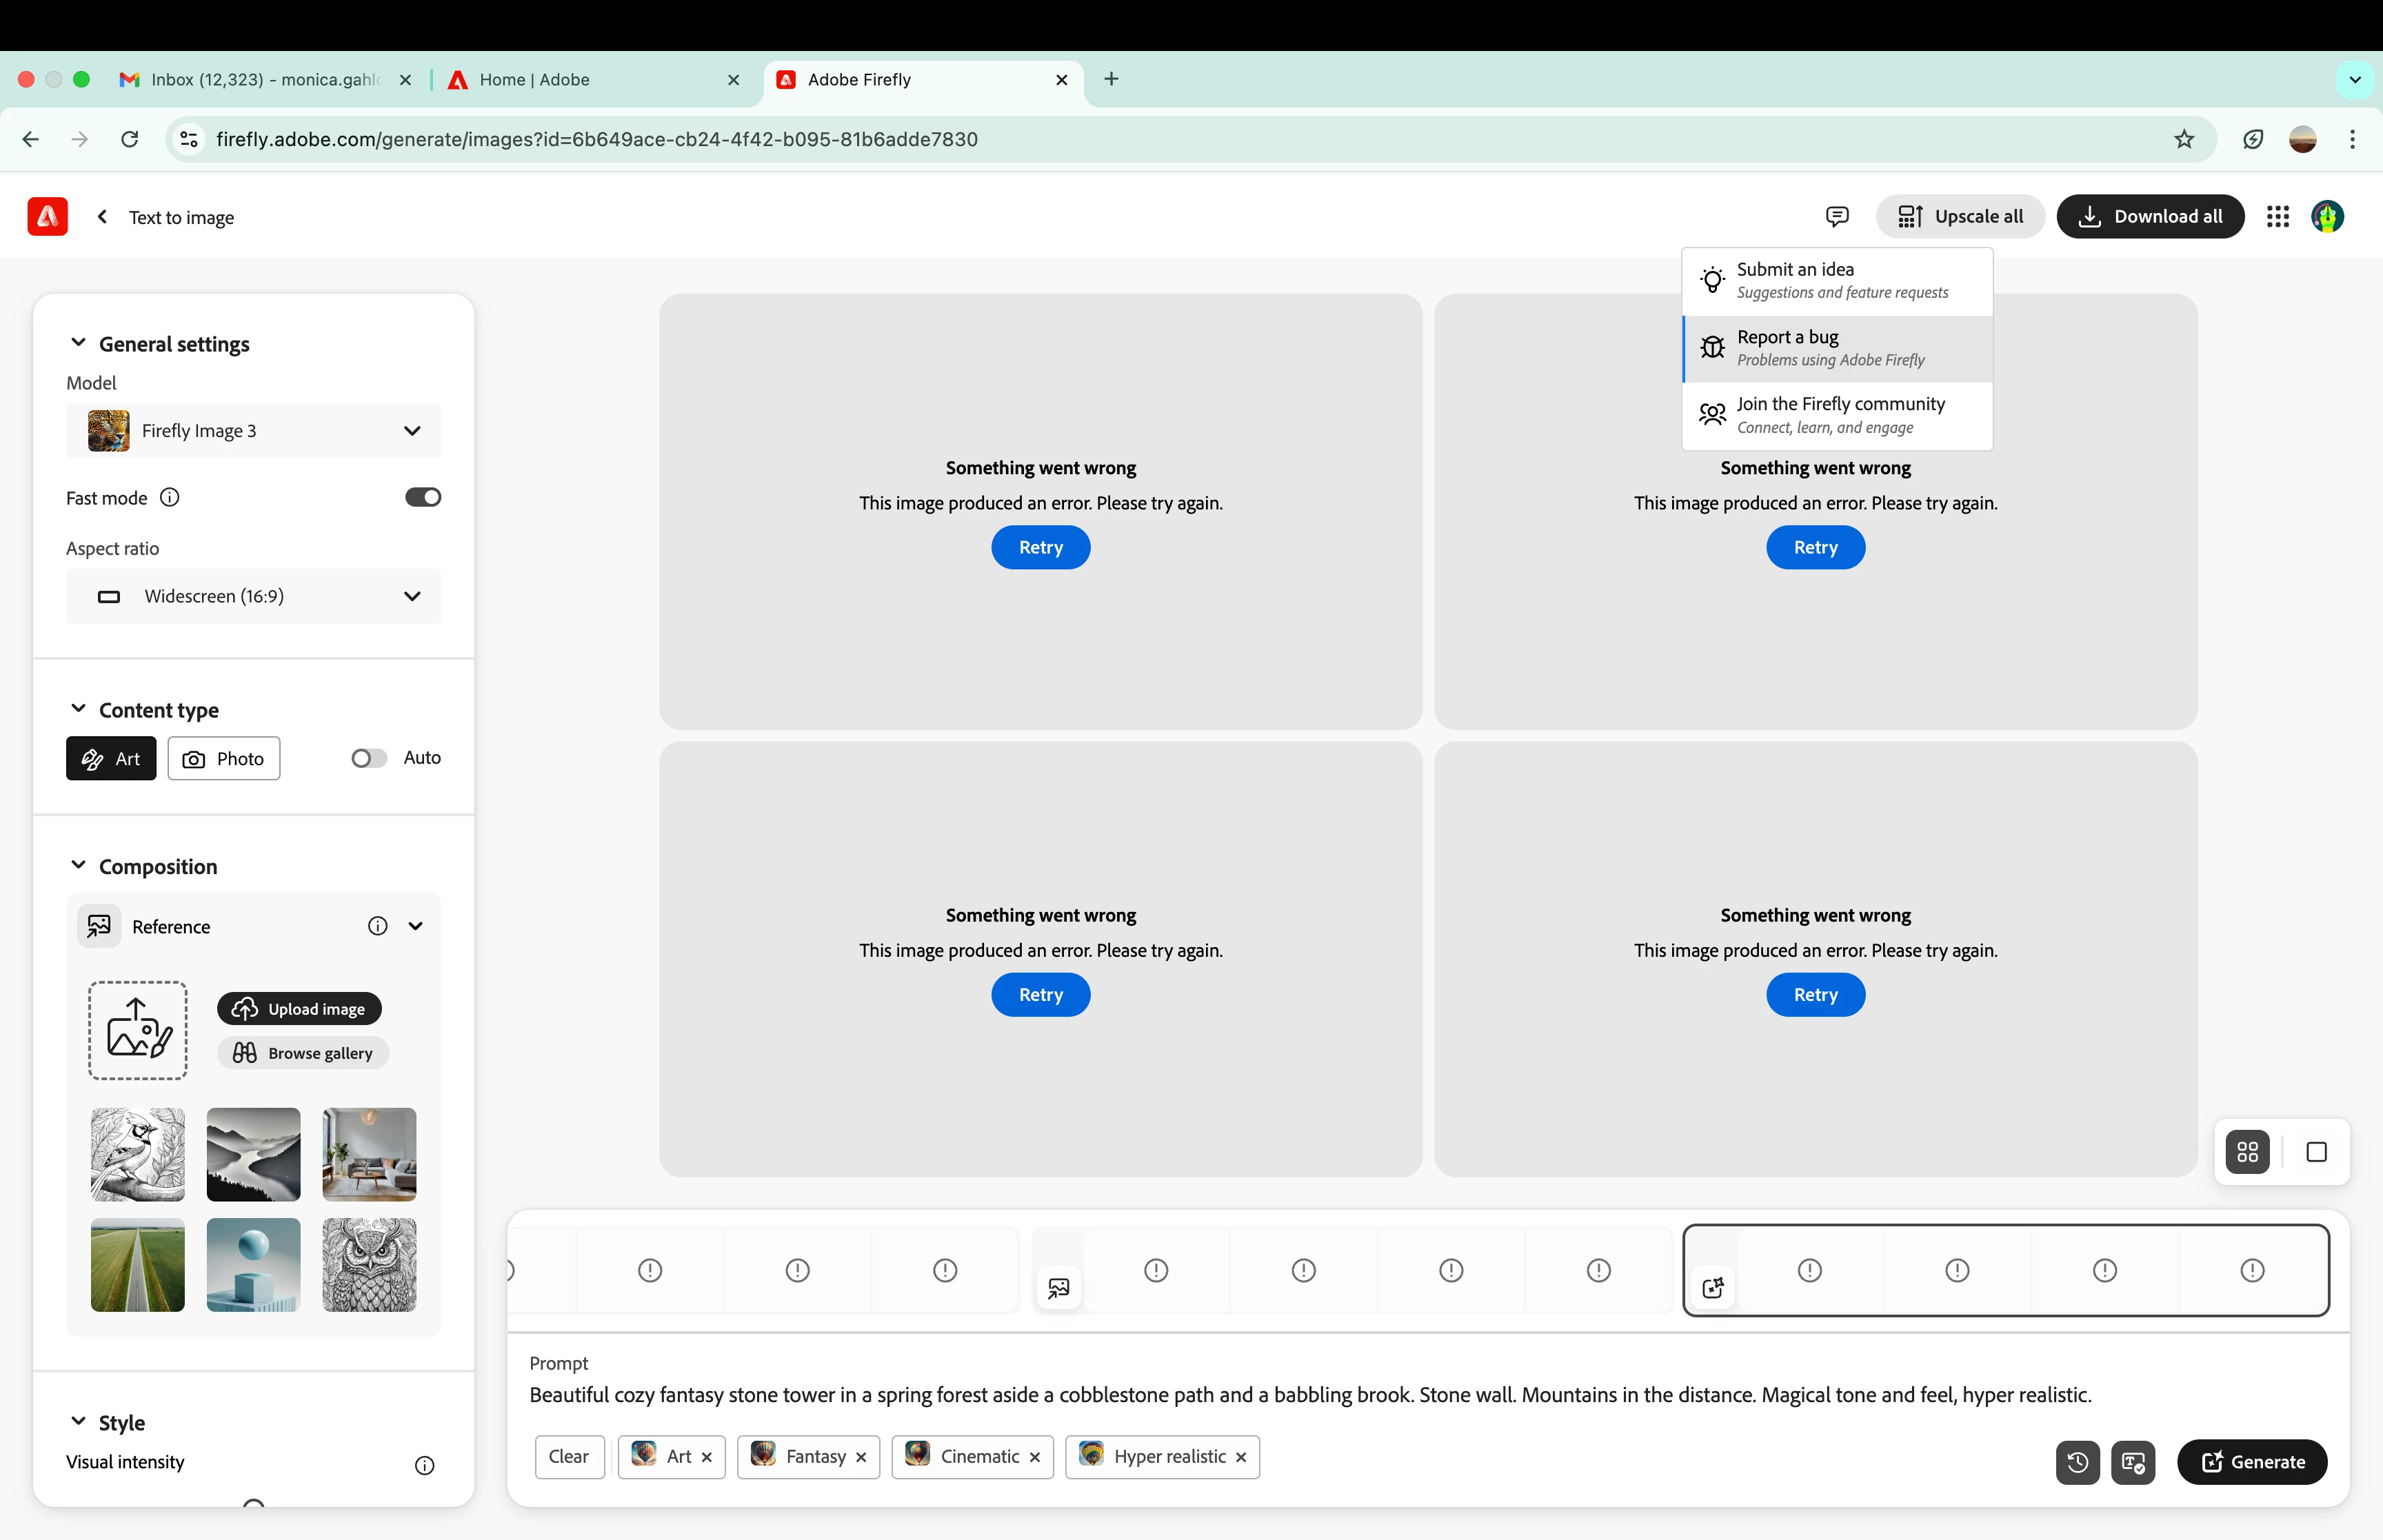This screenshot has height=1540, width=2383.
Task: Click the Adobe logo home icon
Action: 47,217
